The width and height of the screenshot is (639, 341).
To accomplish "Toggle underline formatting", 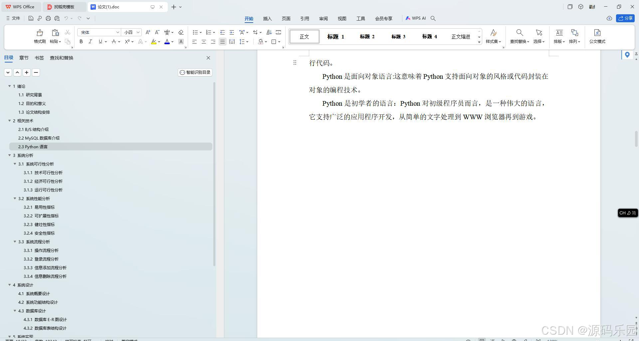I will pyautogui.click(x=100, y=42).
